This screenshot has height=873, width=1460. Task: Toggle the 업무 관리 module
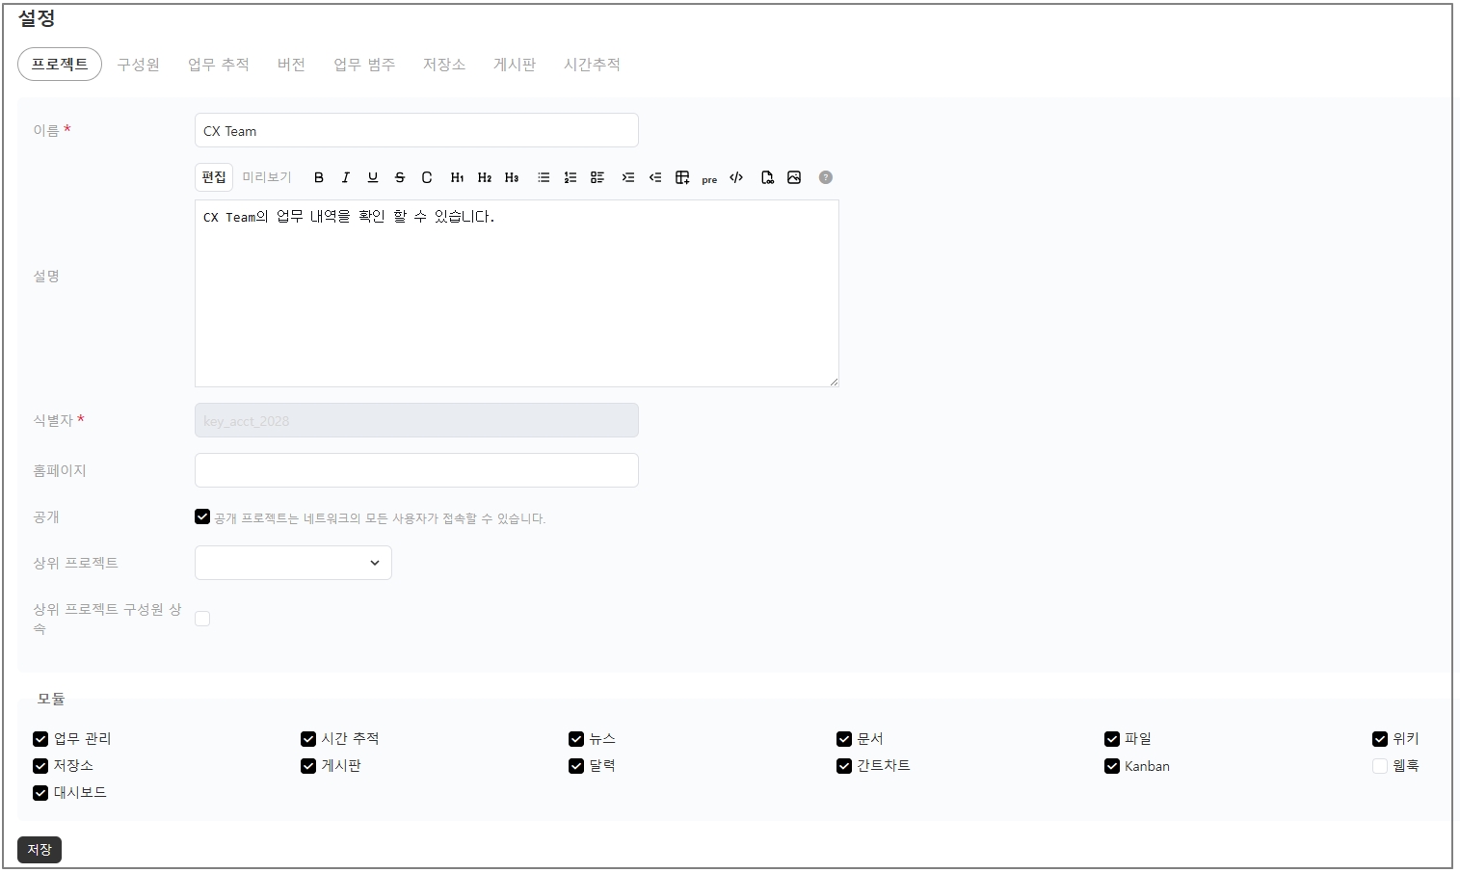40,739
